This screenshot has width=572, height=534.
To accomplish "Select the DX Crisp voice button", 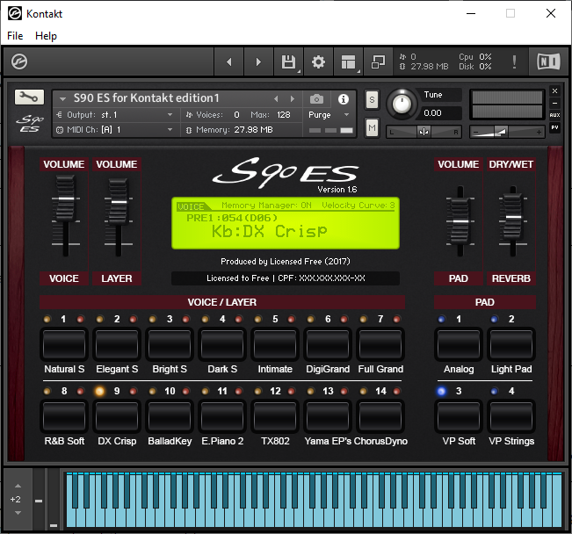I will 117,416.
